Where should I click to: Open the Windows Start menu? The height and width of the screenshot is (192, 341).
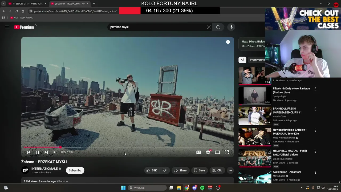pos(123,188)
